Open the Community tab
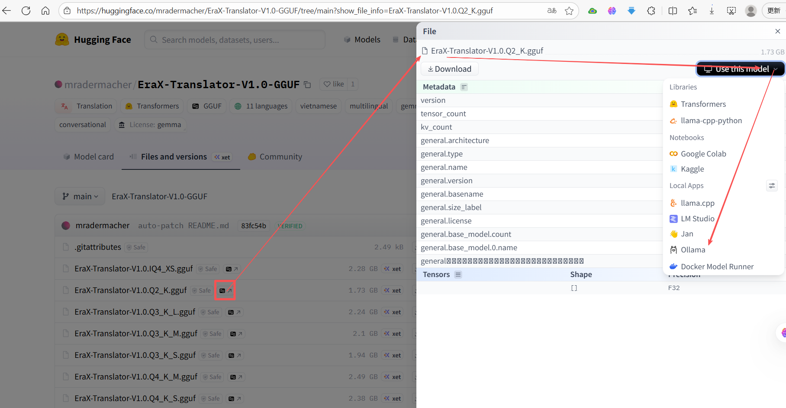 275,157
